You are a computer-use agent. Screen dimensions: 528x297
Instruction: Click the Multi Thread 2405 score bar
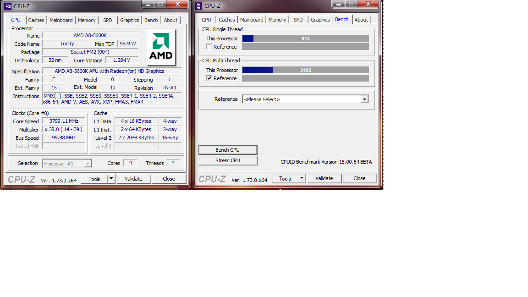(305, 70)
